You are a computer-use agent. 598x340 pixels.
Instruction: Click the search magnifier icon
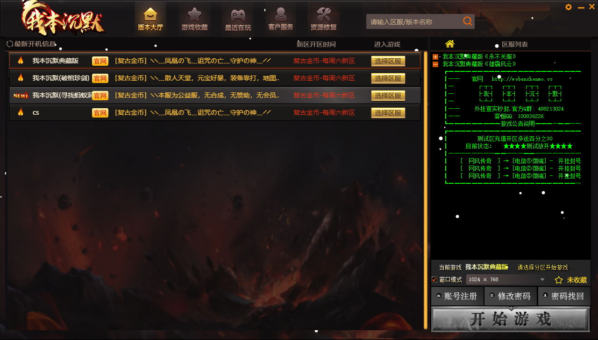(x=467, y=21)
